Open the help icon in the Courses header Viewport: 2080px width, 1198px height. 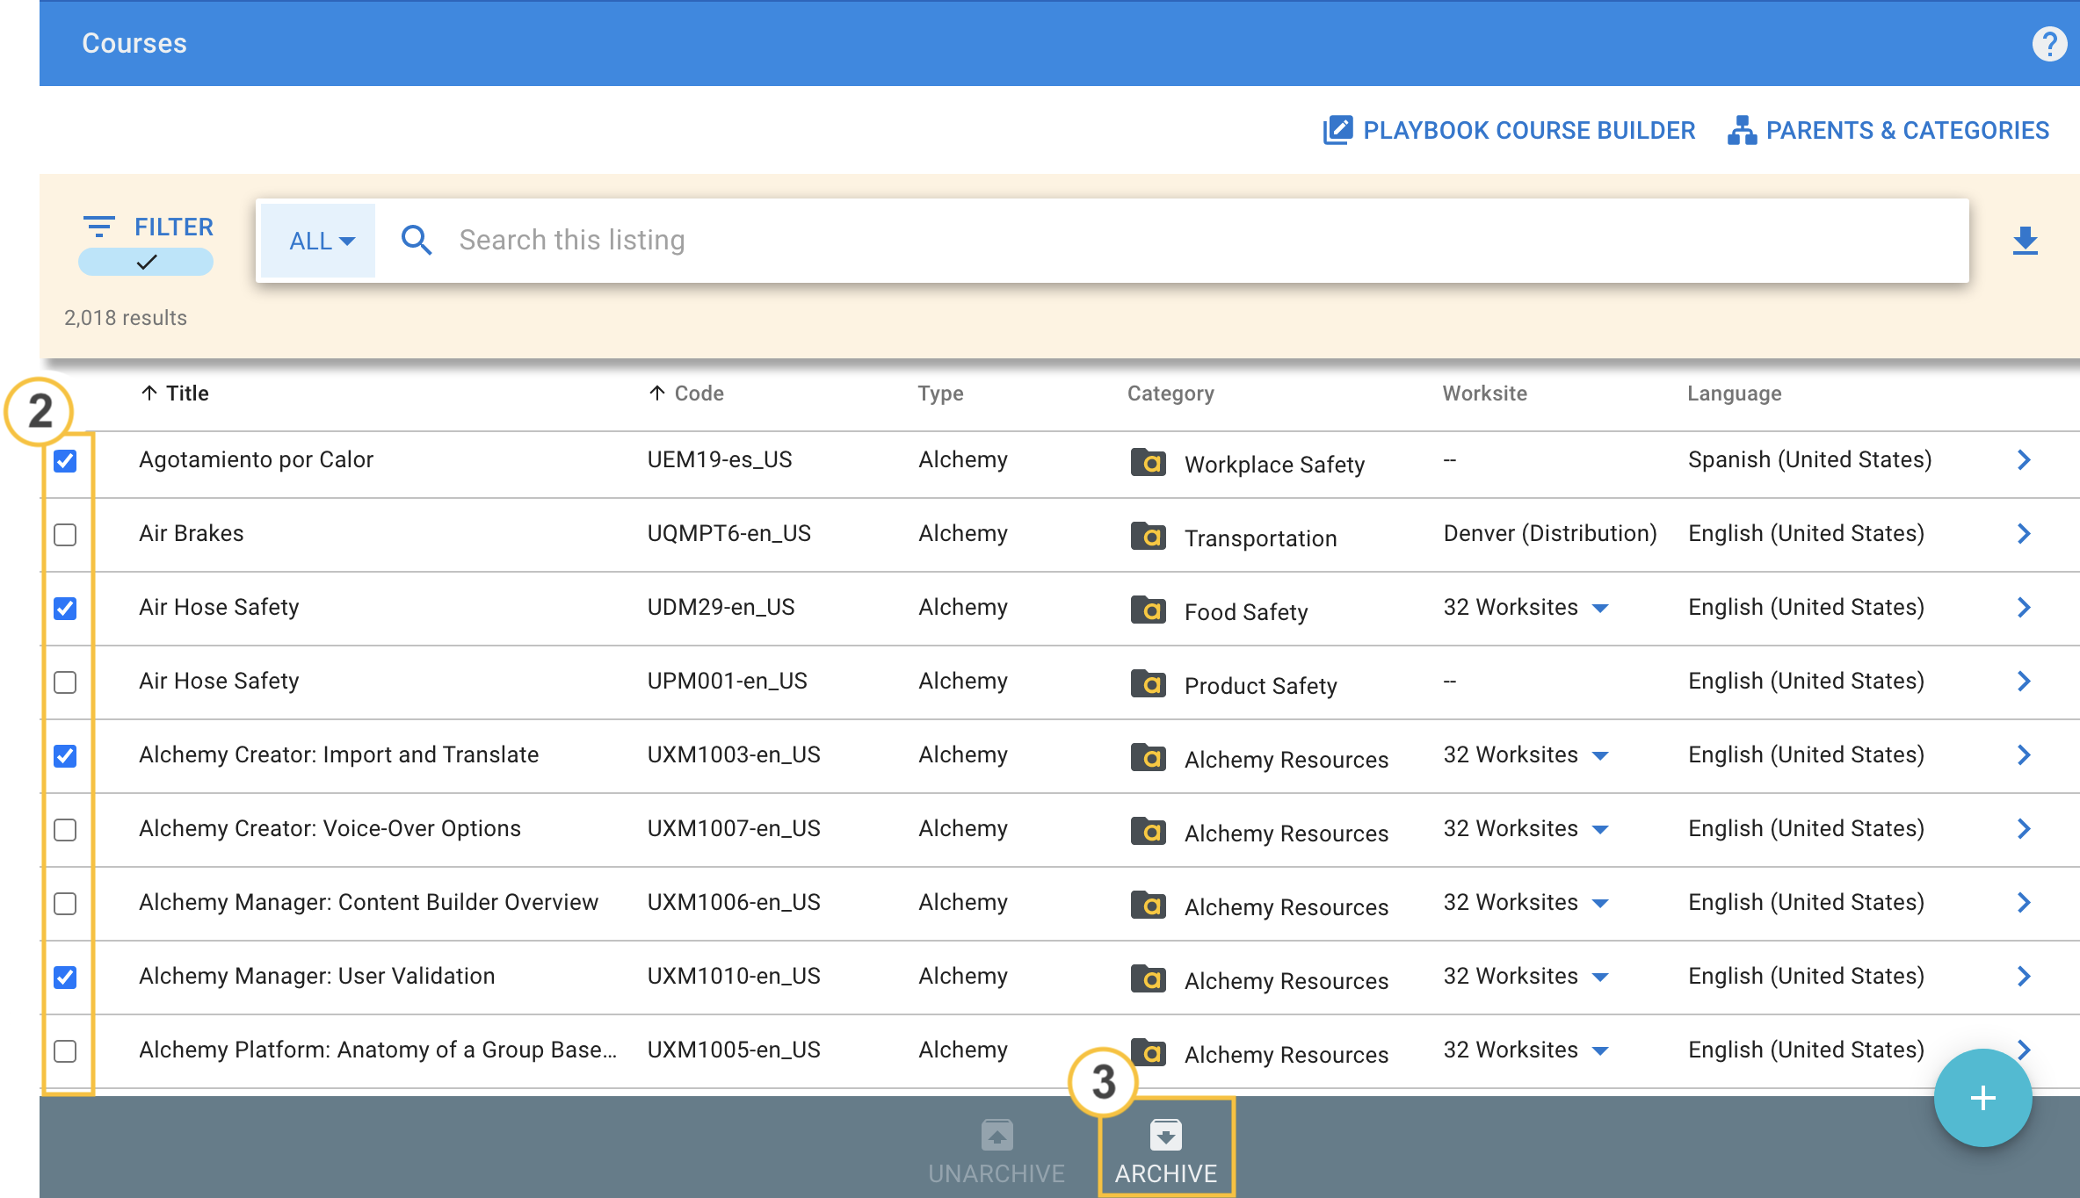2050,43
